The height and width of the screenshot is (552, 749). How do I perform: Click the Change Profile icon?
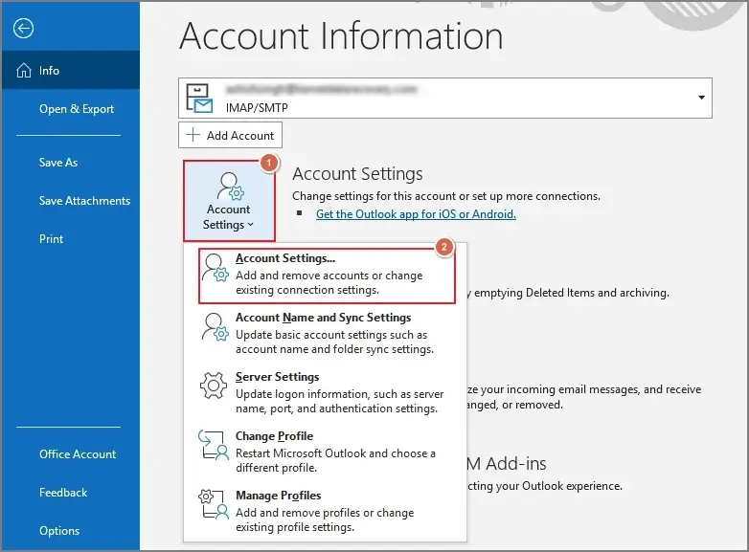coord(213,445)
